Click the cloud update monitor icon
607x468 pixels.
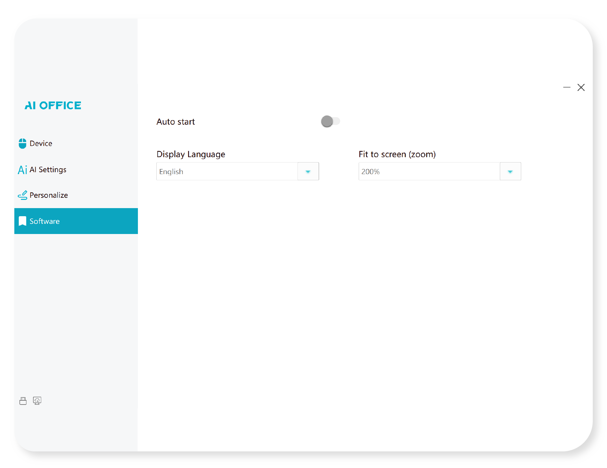point(37,401)
